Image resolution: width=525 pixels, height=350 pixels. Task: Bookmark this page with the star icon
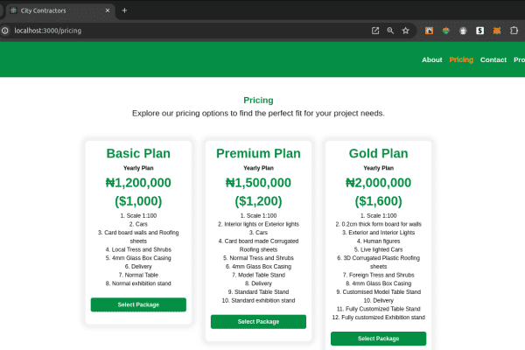click(406, 31)
